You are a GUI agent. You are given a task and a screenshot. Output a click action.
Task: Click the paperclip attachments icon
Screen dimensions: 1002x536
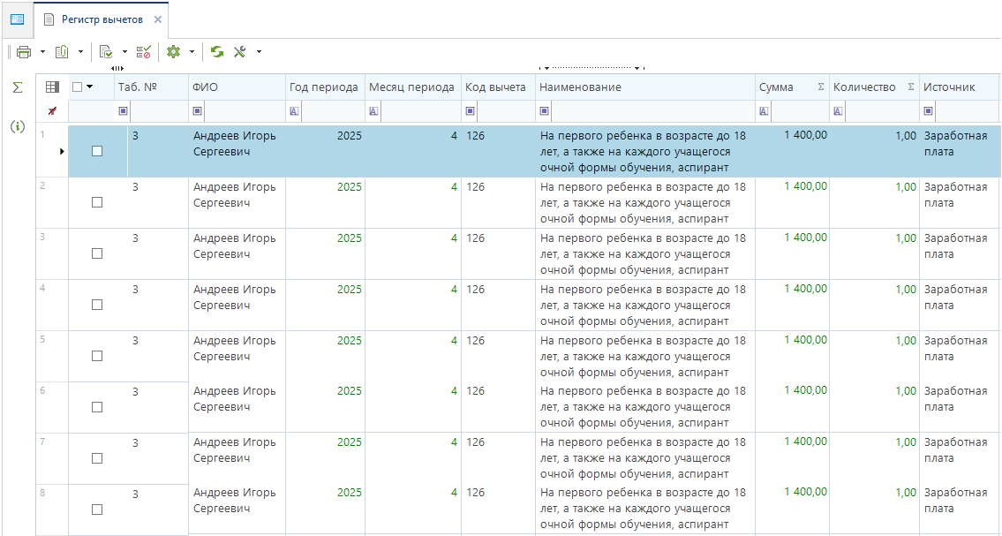[x=63, y=52]
